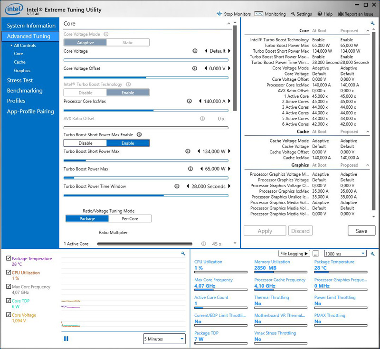Select All Controls under Advanced Tuning

click(x=25, y=45)
